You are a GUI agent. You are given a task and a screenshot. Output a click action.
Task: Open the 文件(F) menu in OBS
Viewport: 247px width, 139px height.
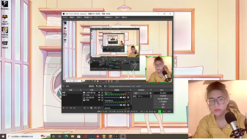(65, 17)
